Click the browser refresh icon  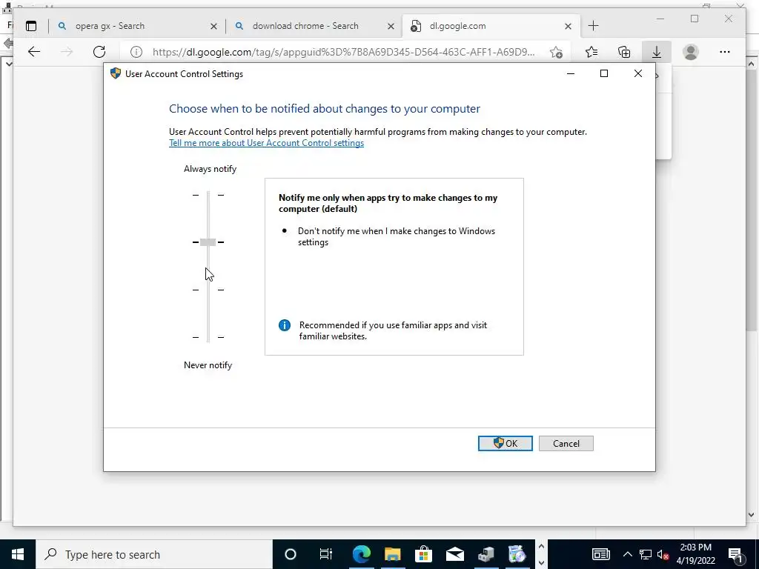99,52
